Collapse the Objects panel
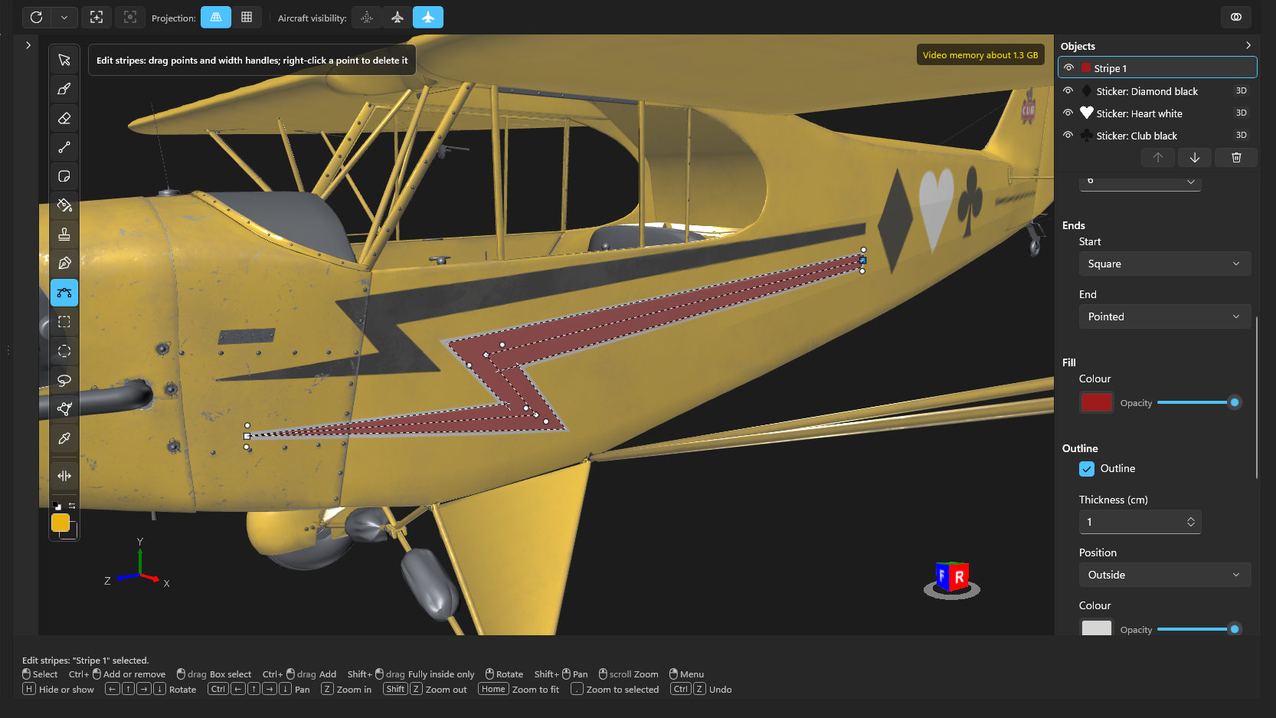The image size is (1276, 718). tap(1248, 46)
